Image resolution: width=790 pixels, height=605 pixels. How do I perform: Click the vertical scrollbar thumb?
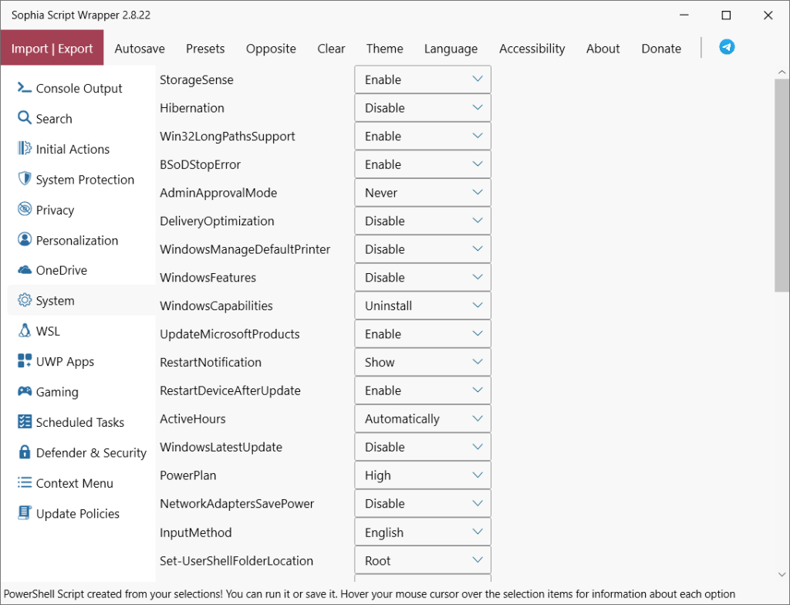click(782, 185)
